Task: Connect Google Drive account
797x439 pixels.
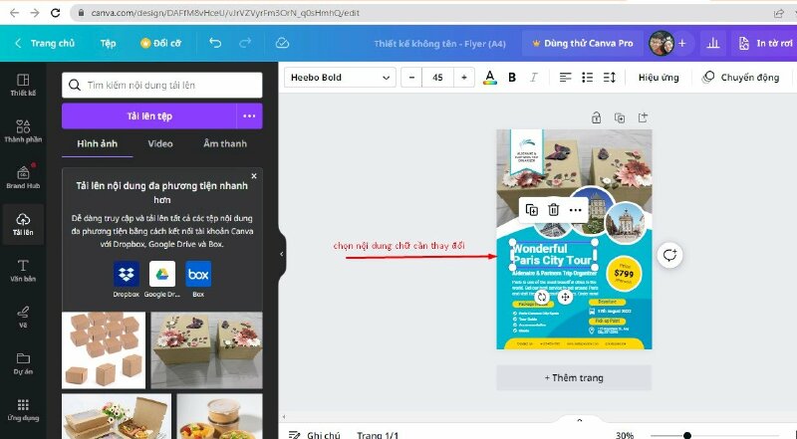Action: pos(162,279)
